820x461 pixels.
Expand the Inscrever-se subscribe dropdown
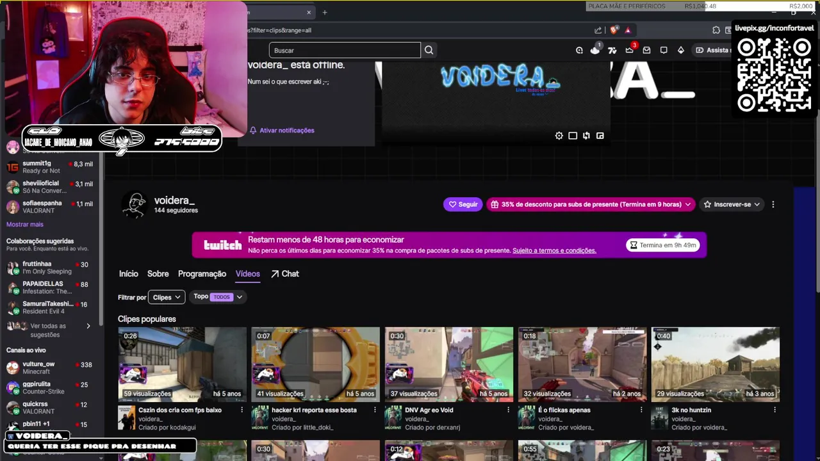pos(731,204)
